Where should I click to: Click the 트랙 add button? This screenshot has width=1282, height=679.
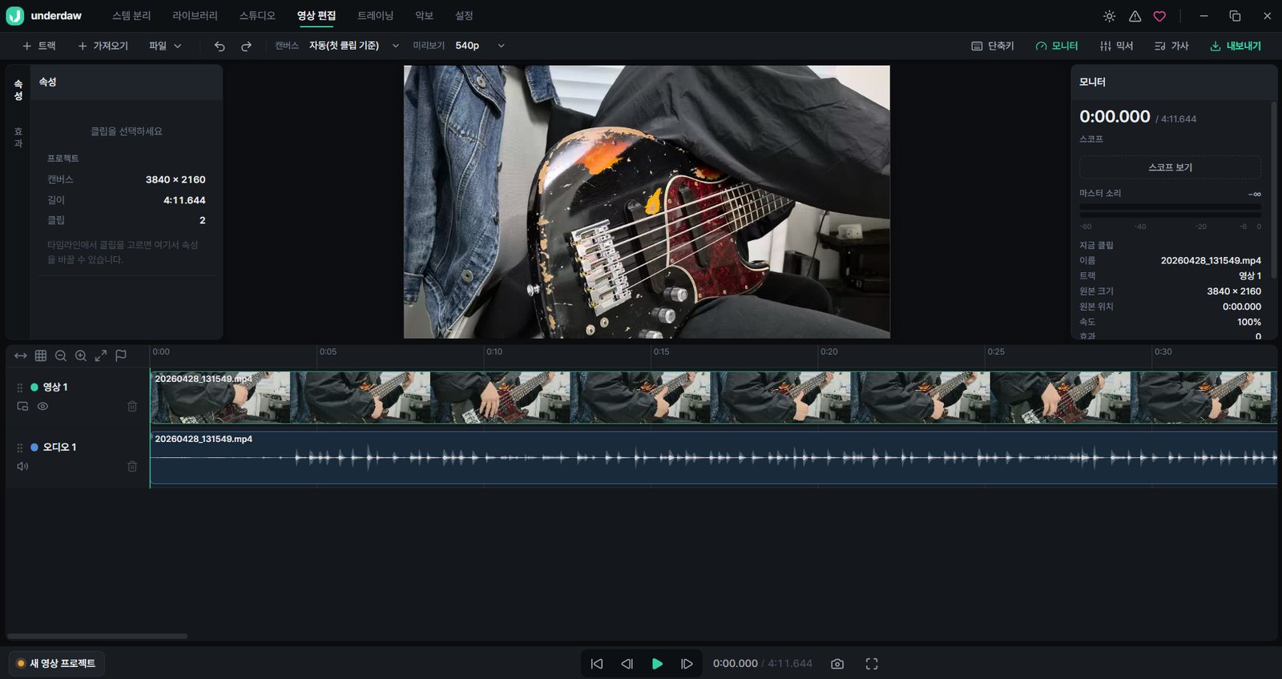[39, 46]
